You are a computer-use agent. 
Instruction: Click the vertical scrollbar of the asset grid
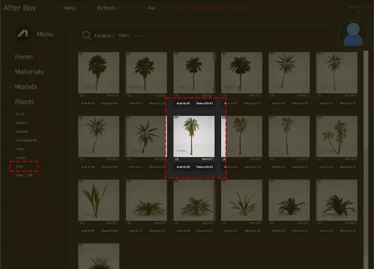pos(366,160)
